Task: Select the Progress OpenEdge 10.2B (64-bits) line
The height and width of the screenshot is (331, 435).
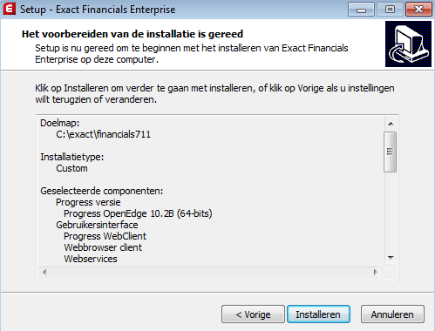Action: click(138, 213)
